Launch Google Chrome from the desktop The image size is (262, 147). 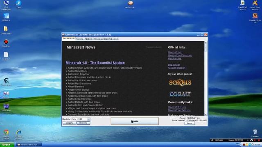pos(6,134)
